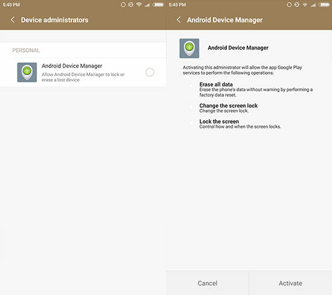
Task: Tap the Android Device Manager header title
Action: (225, 20)
